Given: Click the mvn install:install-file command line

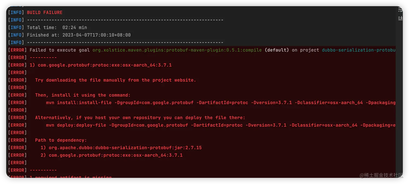Looking at the screenshot, I should [220, 103].
